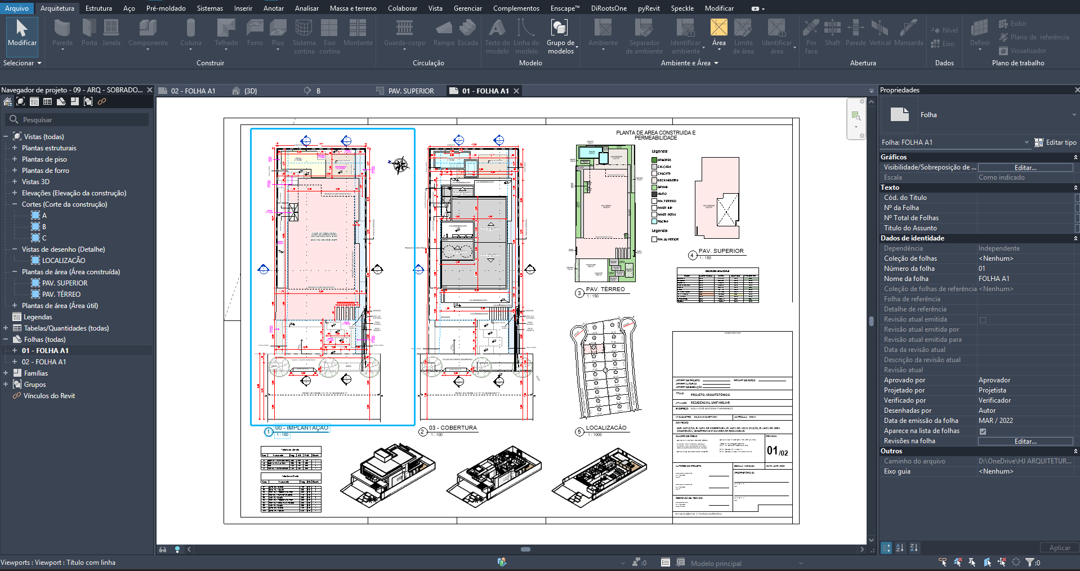This screenshot has width=1080, height=571.
Task: Click the hide/isolate glasses icon under the view
Action: [x=163, y=549]
